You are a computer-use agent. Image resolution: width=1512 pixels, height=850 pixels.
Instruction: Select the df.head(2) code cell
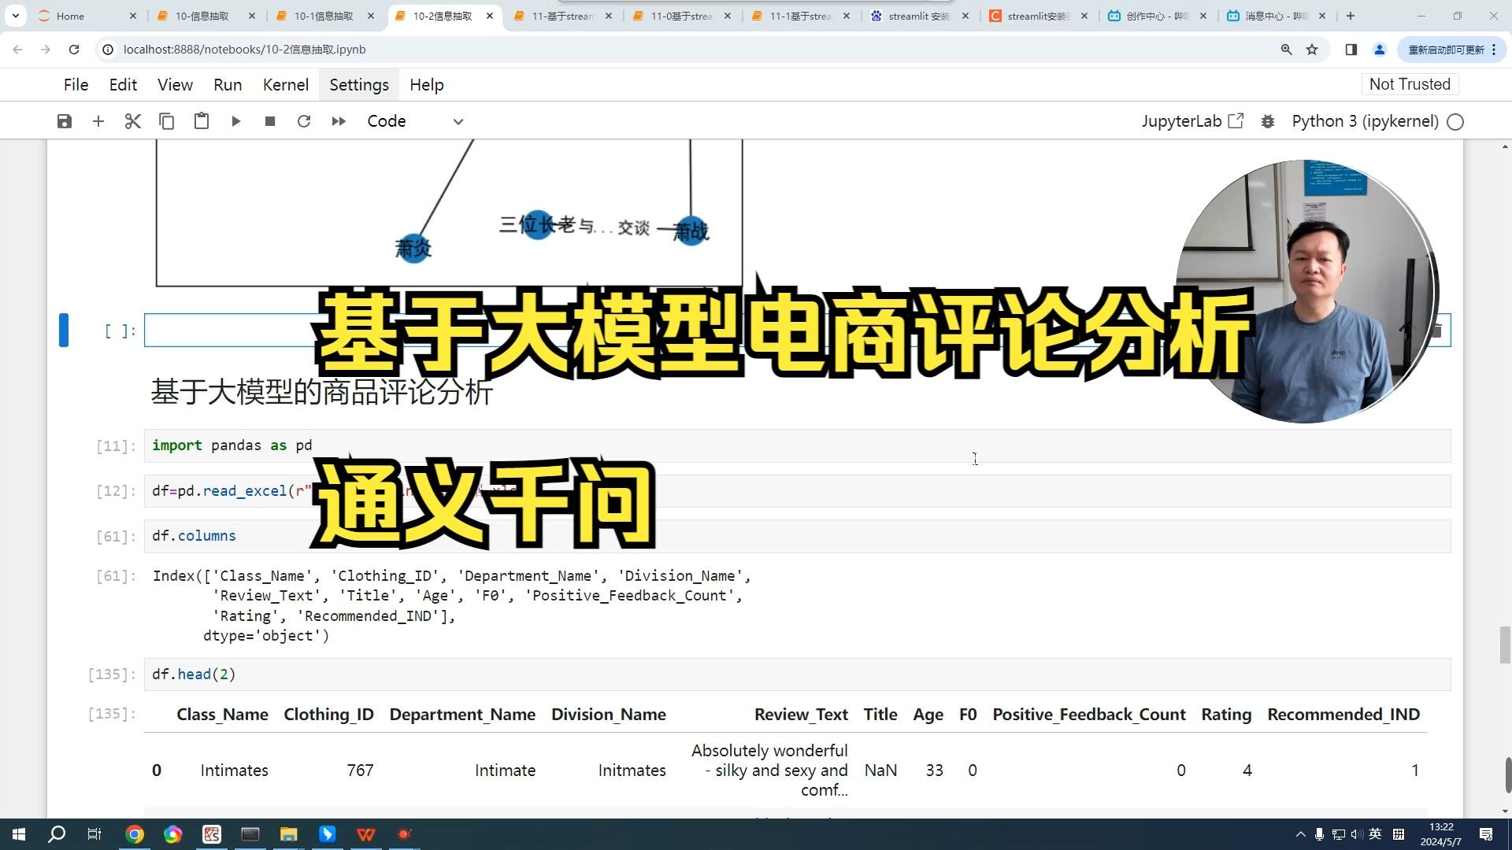tap(797, 674)
